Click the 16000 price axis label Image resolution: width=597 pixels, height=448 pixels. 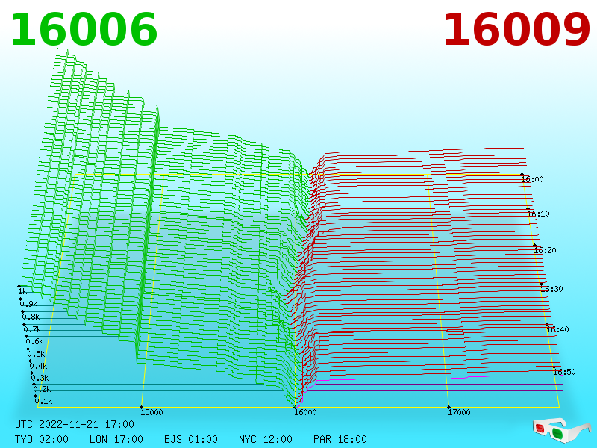[305, 412]
